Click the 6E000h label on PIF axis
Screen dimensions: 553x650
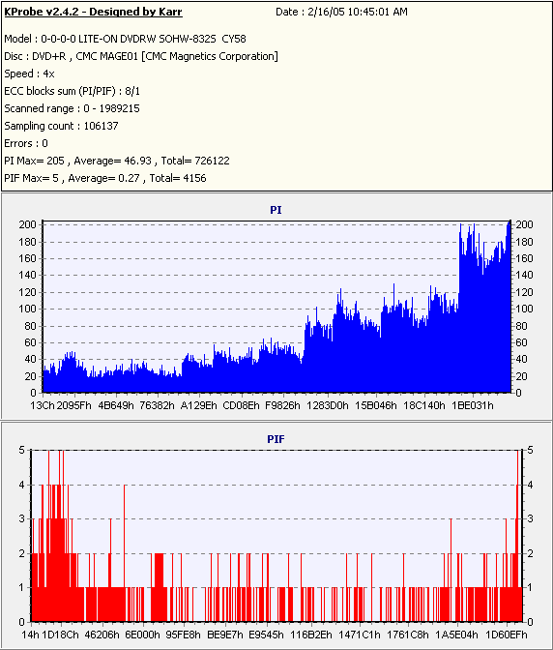142,635
